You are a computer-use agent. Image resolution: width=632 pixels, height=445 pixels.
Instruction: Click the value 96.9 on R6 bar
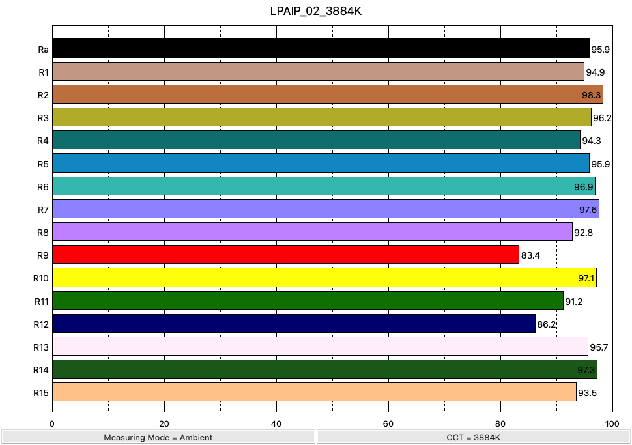tap(584, 187)
